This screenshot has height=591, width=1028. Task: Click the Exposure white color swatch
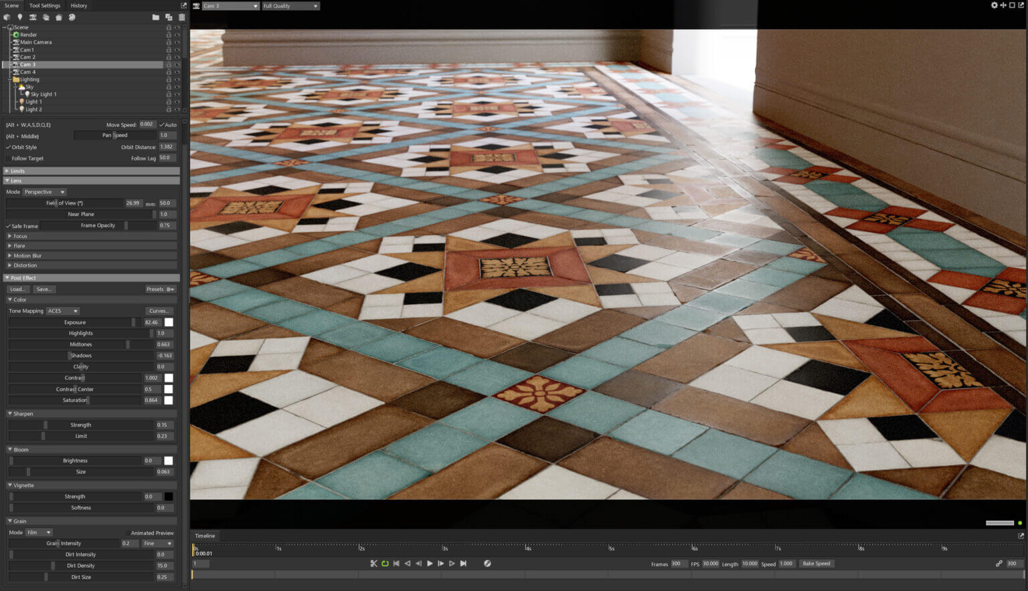(169, 322)
